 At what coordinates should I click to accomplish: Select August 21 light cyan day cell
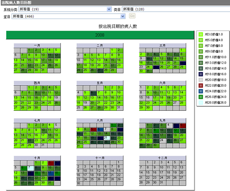107,138
